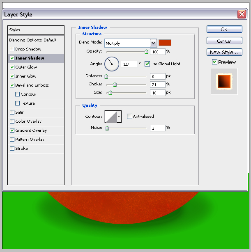Click the Opacity value field

pyautogui.click(x=158, y=52)
